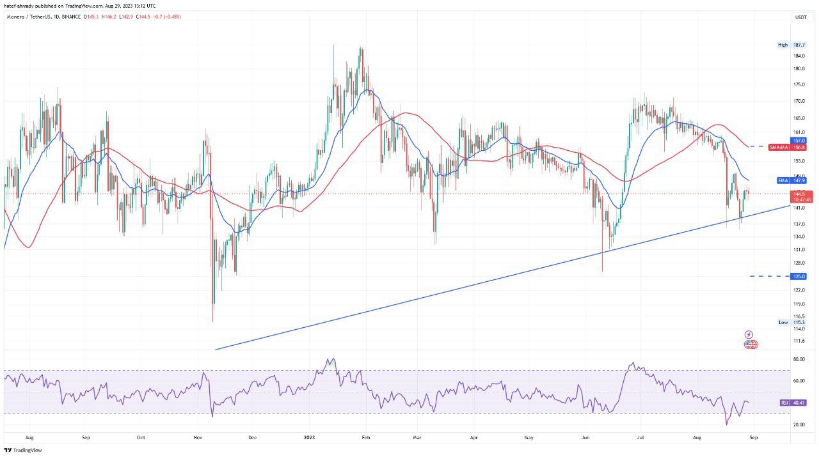The width and height of the screenshot is (819, 457).
Task: Click the SMA:MA 156.8 price tag
Action: [788, 147]
